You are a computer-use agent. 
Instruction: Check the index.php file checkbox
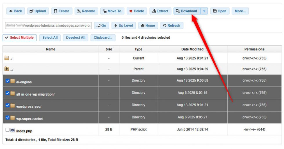[8, 130]
